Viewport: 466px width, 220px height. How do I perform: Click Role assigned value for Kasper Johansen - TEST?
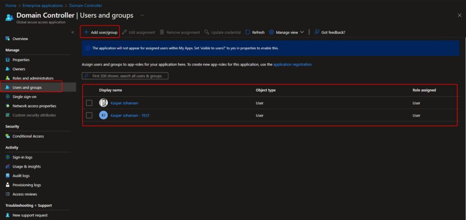pos(416,116)
